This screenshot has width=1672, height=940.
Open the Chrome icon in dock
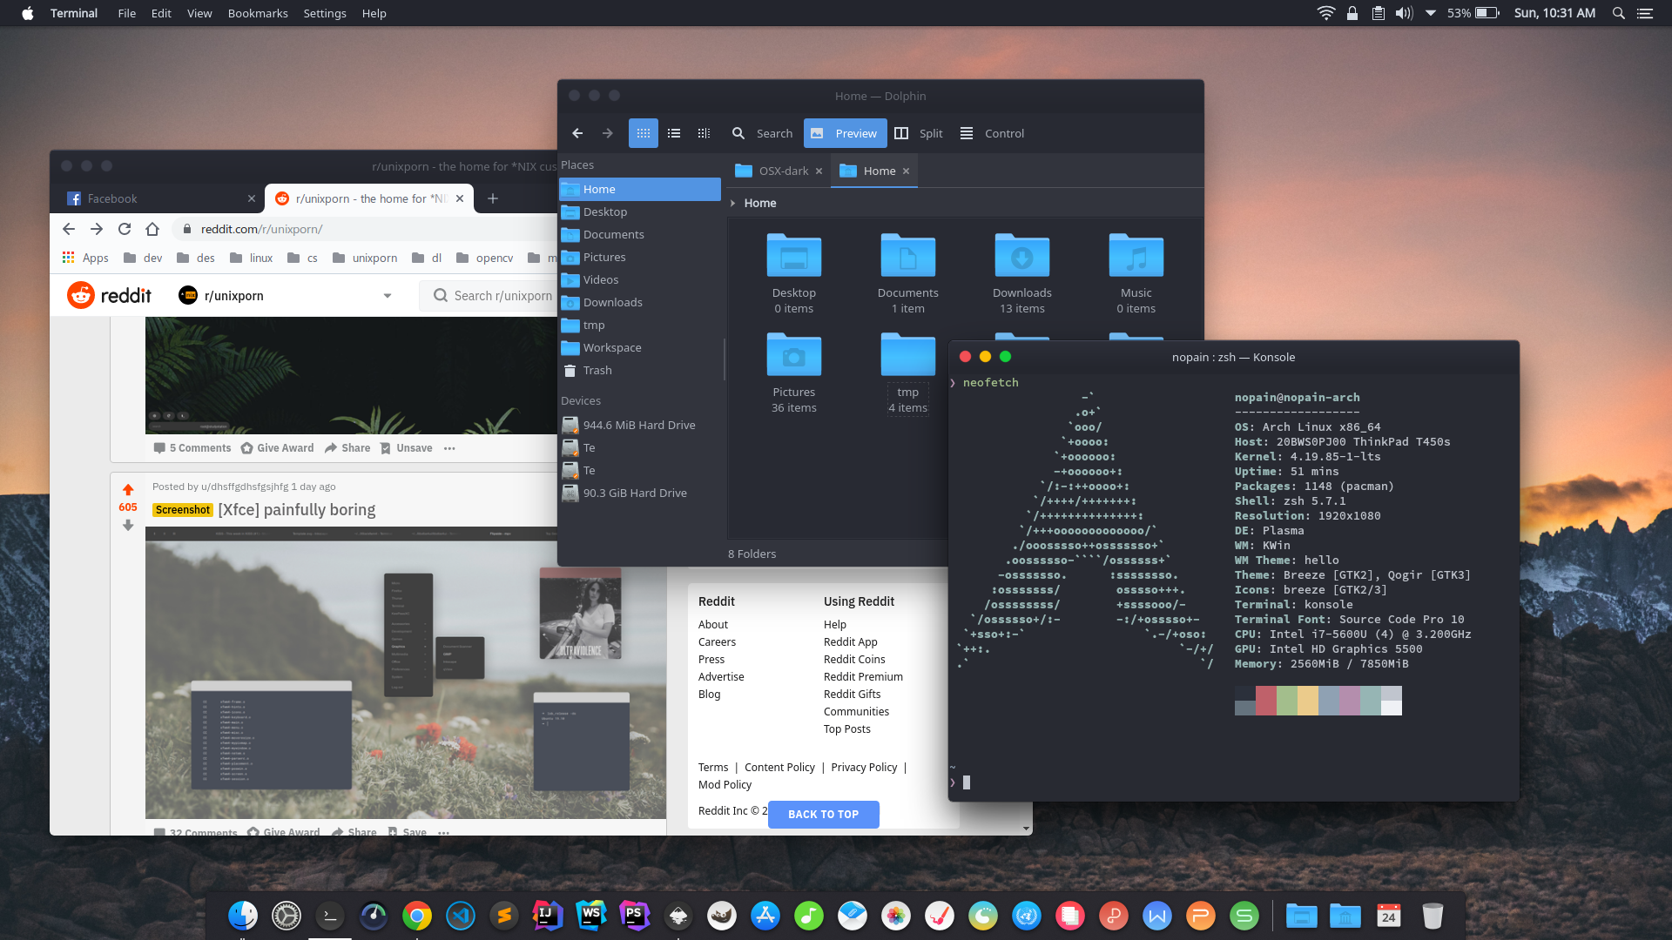click(417, 916)
